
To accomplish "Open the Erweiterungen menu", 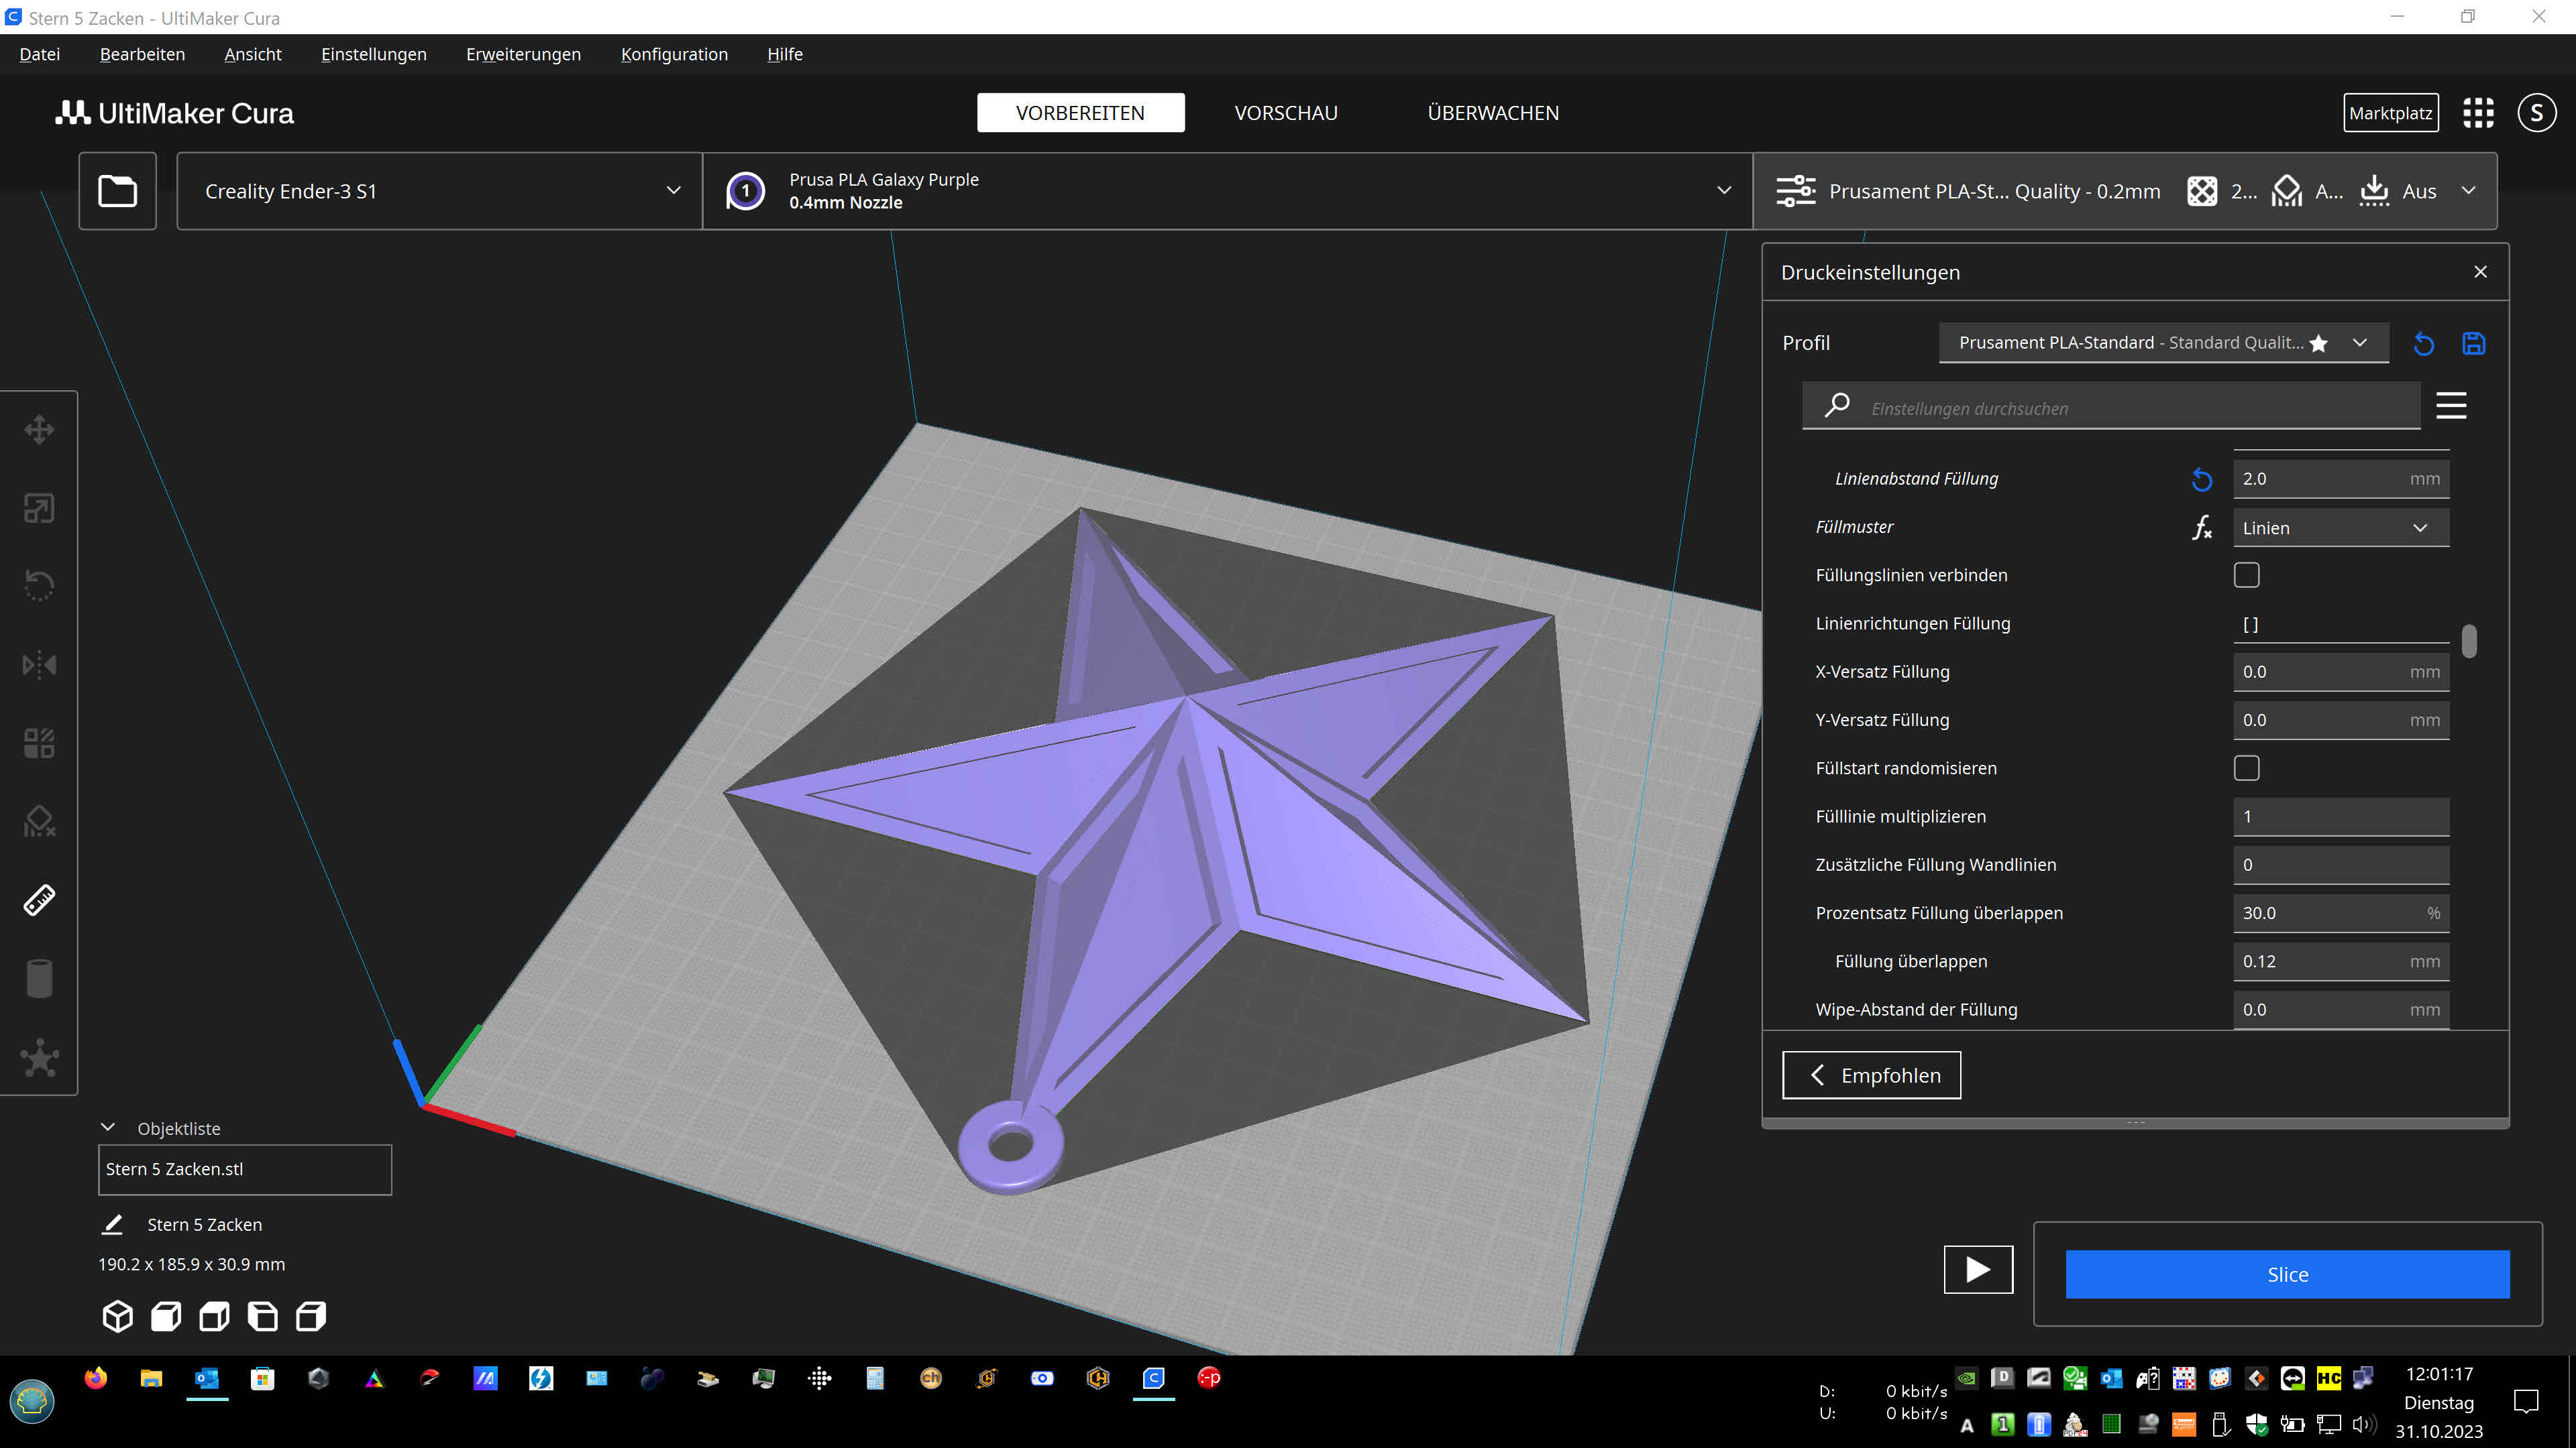I will point(523,54).
